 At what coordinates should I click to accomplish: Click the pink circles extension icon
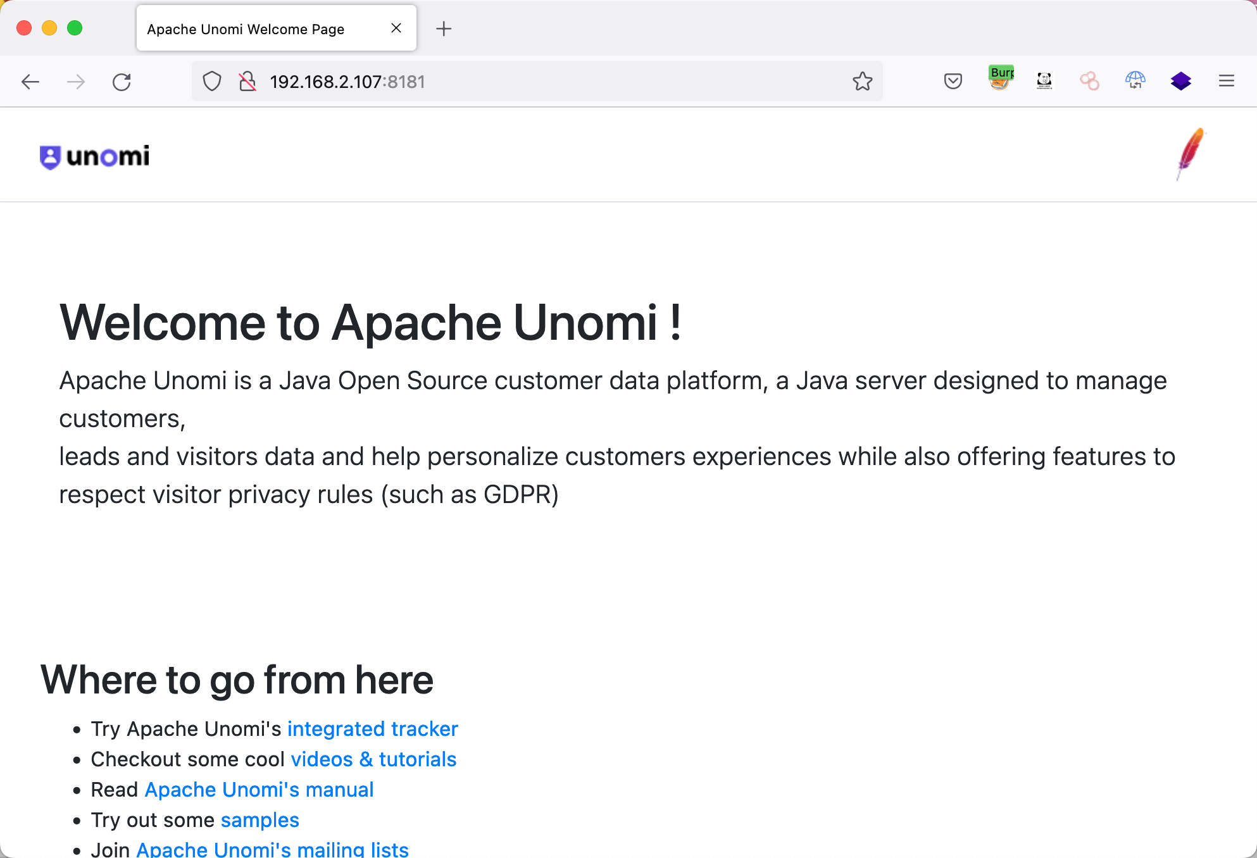[x=1089, y=81]
